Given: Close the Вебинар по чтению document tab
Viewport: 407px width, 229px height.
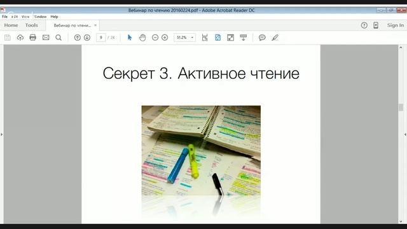Looking at the screenshot, I should 95,25.
